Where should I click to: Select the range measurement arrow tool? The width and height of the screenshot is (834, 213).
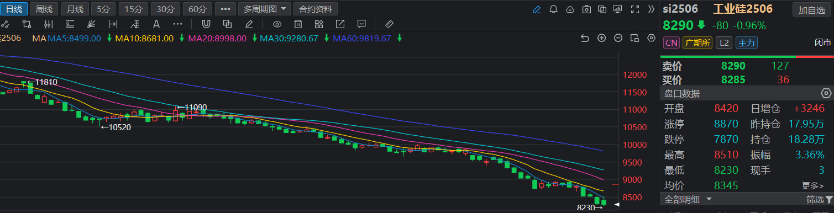point(113,24)
